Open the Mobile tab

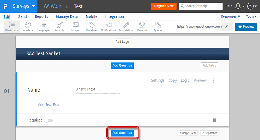[x=92, y=16]
